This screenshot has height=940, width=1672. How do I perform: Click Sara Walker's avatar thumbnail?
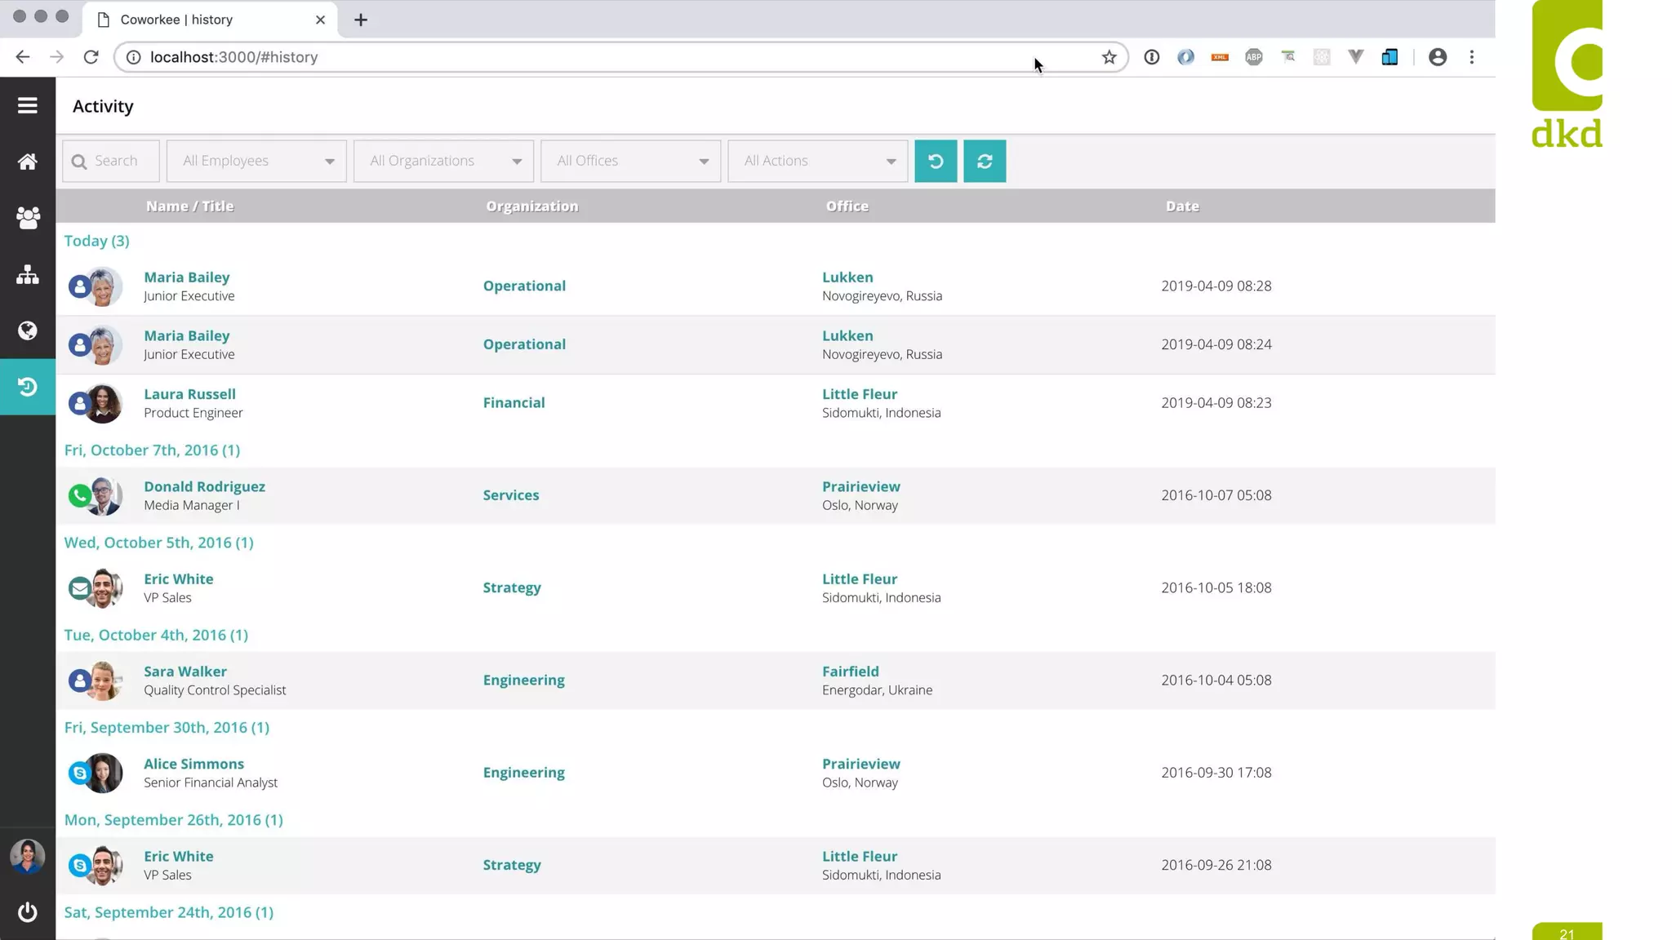point(104,681)
